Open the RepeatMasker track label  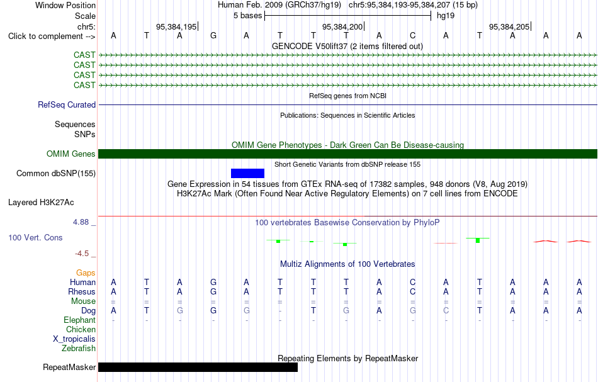[x=69, y=367]
